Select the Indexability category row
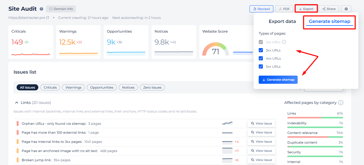This screenshot has height=165, width=364. pyautogui.click(x=315, y=124)
